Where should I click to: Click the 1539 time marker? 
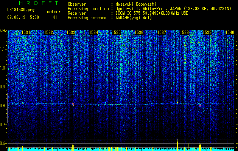pyautogui.click(x=207, y=32)
